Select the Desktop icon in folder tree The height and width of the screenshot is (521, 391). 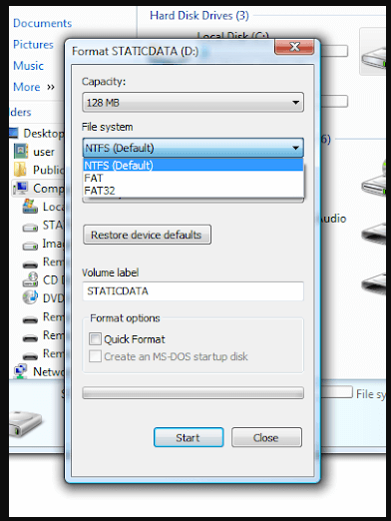tap(14, 133)
